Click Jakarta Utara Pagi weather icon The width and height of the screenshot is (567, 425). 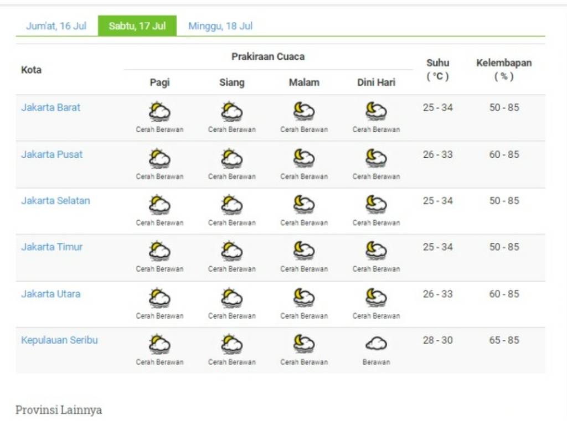(159, 298)
